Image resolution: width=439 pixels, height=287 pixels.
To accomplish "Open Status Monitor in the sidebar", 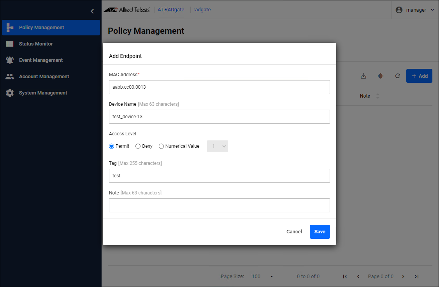I will tap(36, 44).
